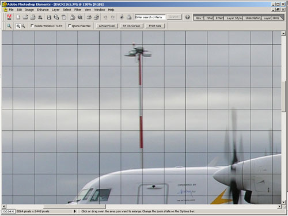
Task: Open the Filter menu
Action: [x=78, y=10]
